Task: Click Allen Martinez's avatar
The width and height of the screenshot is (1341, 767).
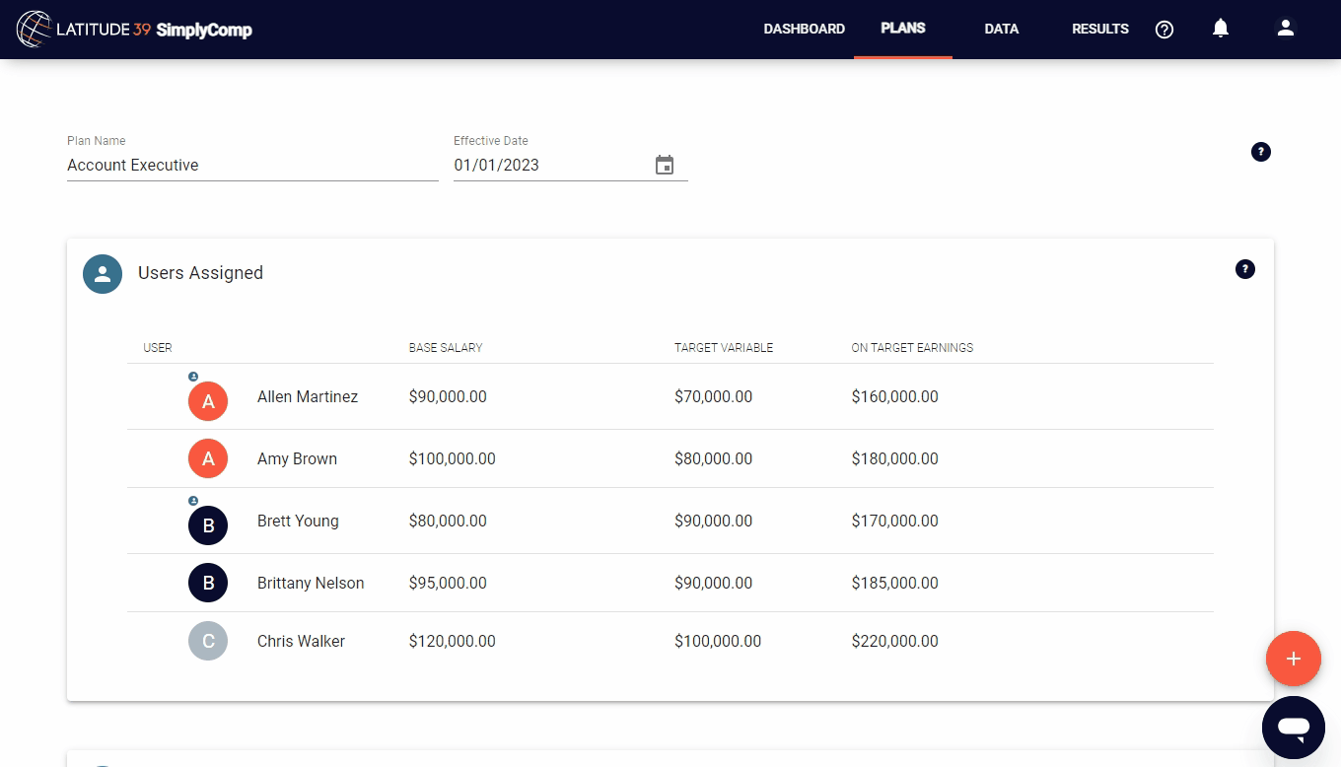Action: (x=208, y=401)
